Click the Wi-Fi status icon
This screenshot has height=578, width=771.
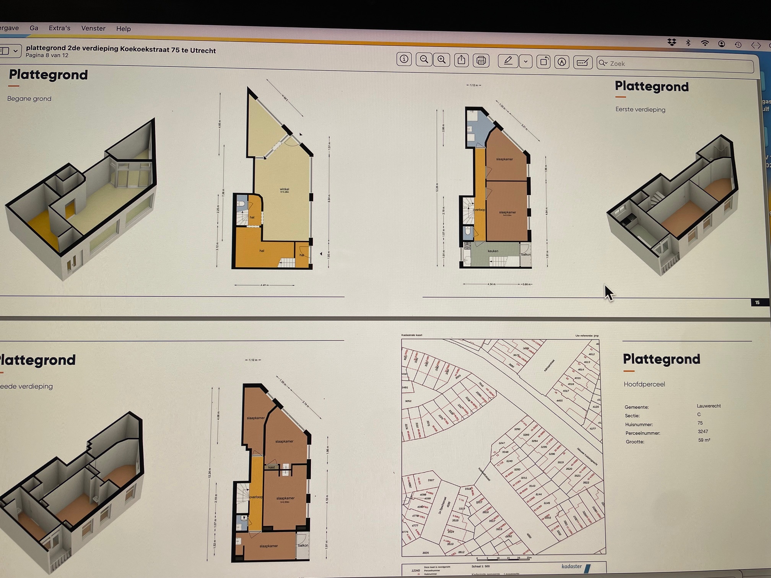(704, 43)
